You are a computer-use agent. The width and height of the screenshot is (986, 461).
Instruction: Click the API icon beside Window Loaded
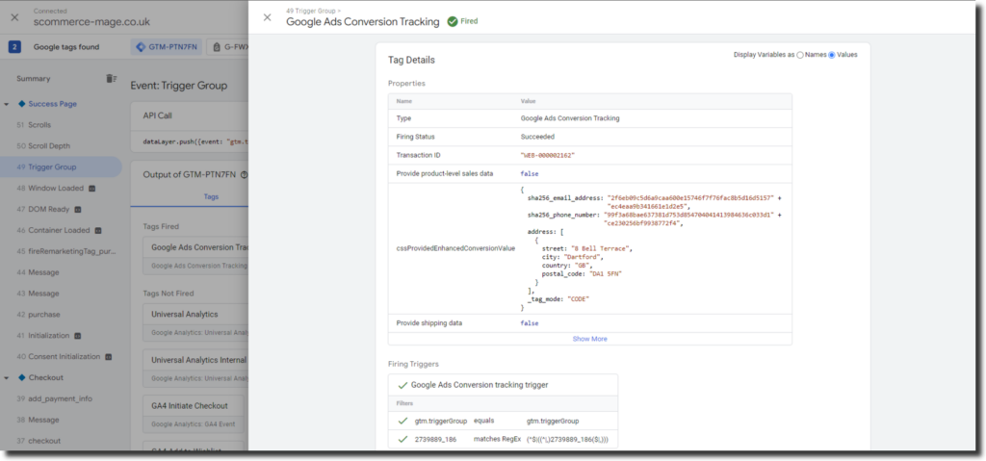point(91,188)
